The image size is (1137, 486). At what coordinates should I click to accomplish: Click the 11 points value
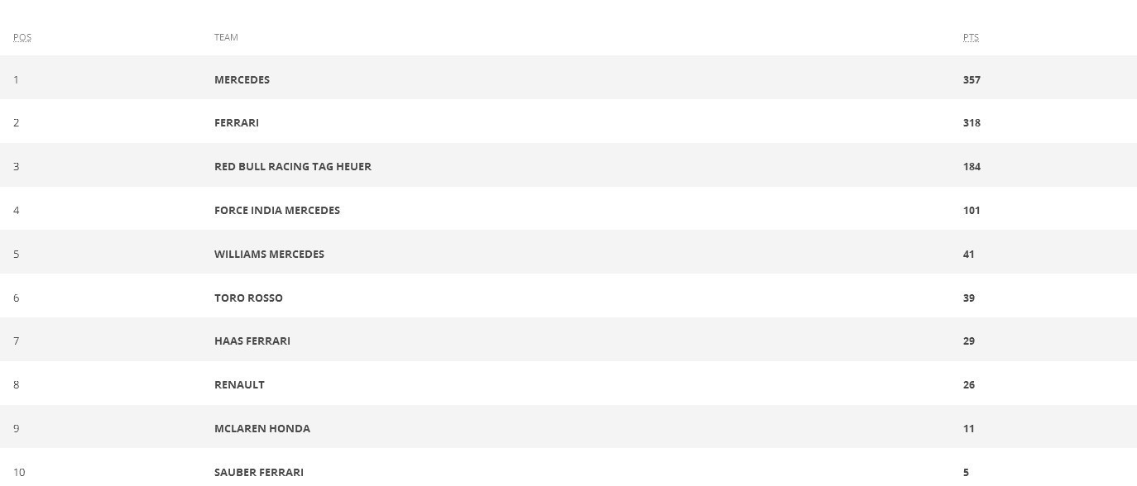968,428
